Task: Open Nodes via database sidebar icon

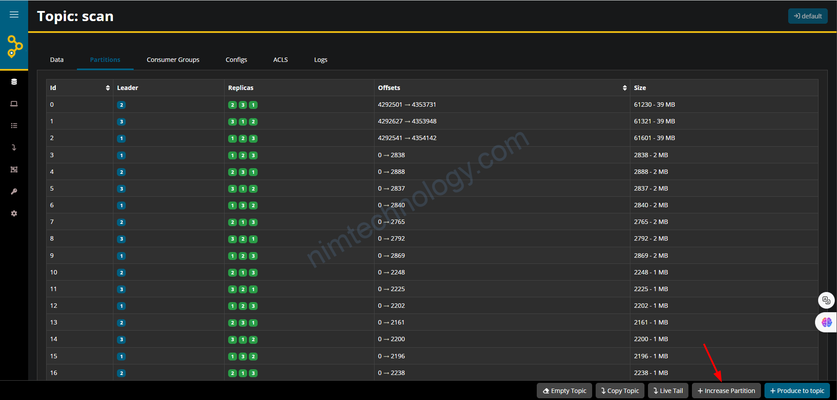Action: [14, 82]
